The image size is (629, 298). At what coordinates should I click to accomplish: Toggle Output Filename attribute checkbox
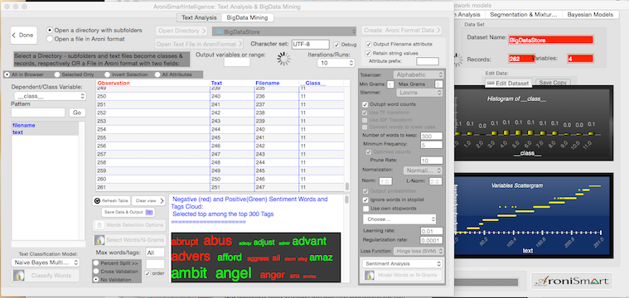click(368, 44)
